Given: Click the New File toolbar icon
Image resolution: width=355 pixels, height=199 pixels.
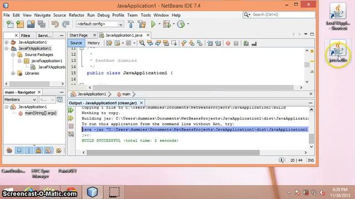Looking at the screenshot, I should coord(10,24).
